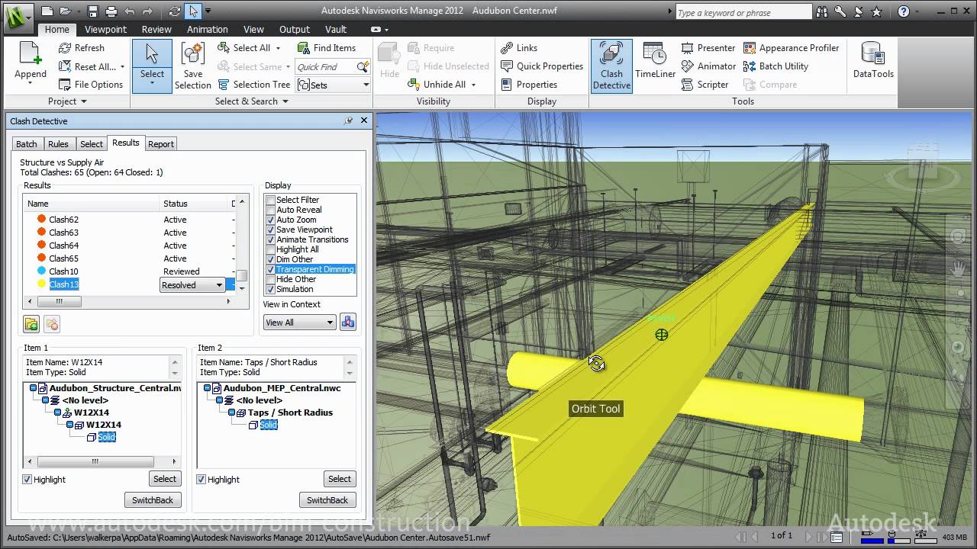
Task: Expand the Unhide All dropdown arrow
Action: point(473,85)
